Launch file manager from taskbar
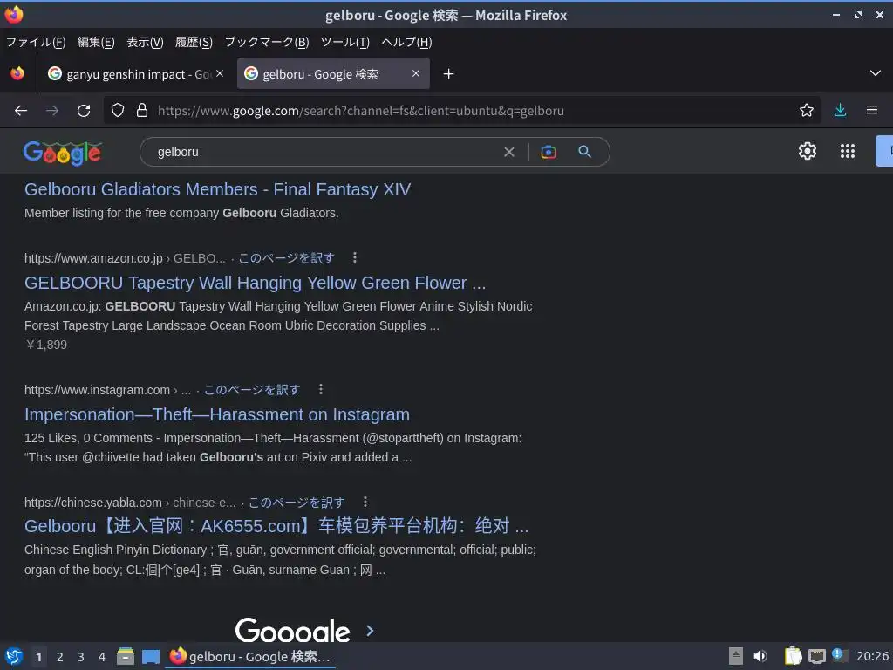This screenshot has width=893, height=670. (x=126, y=656)
